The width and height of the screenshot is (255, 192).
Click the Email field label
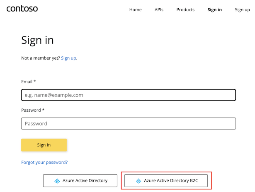click(x=27, y=82)
